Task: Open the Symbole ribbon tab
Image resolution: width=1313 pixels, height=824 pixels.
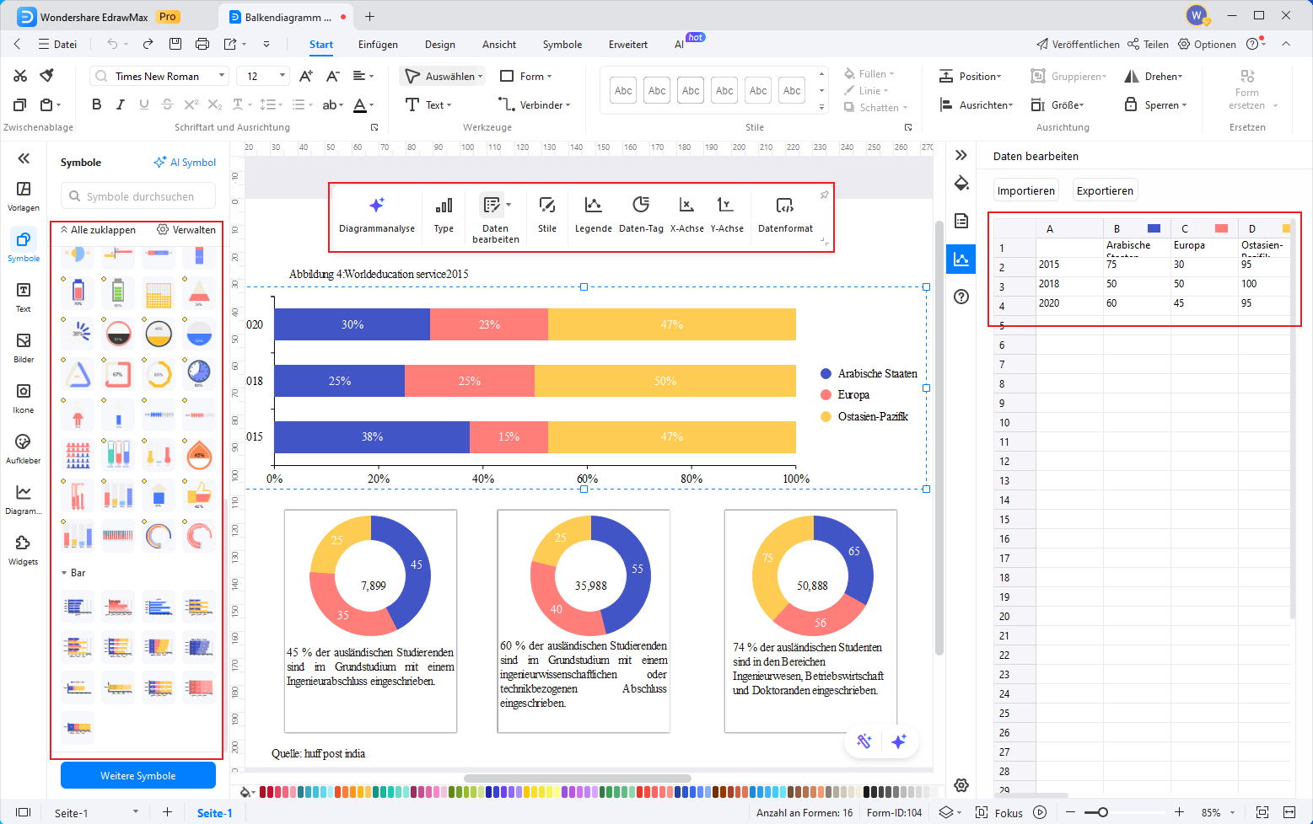Action: [562, 45]
